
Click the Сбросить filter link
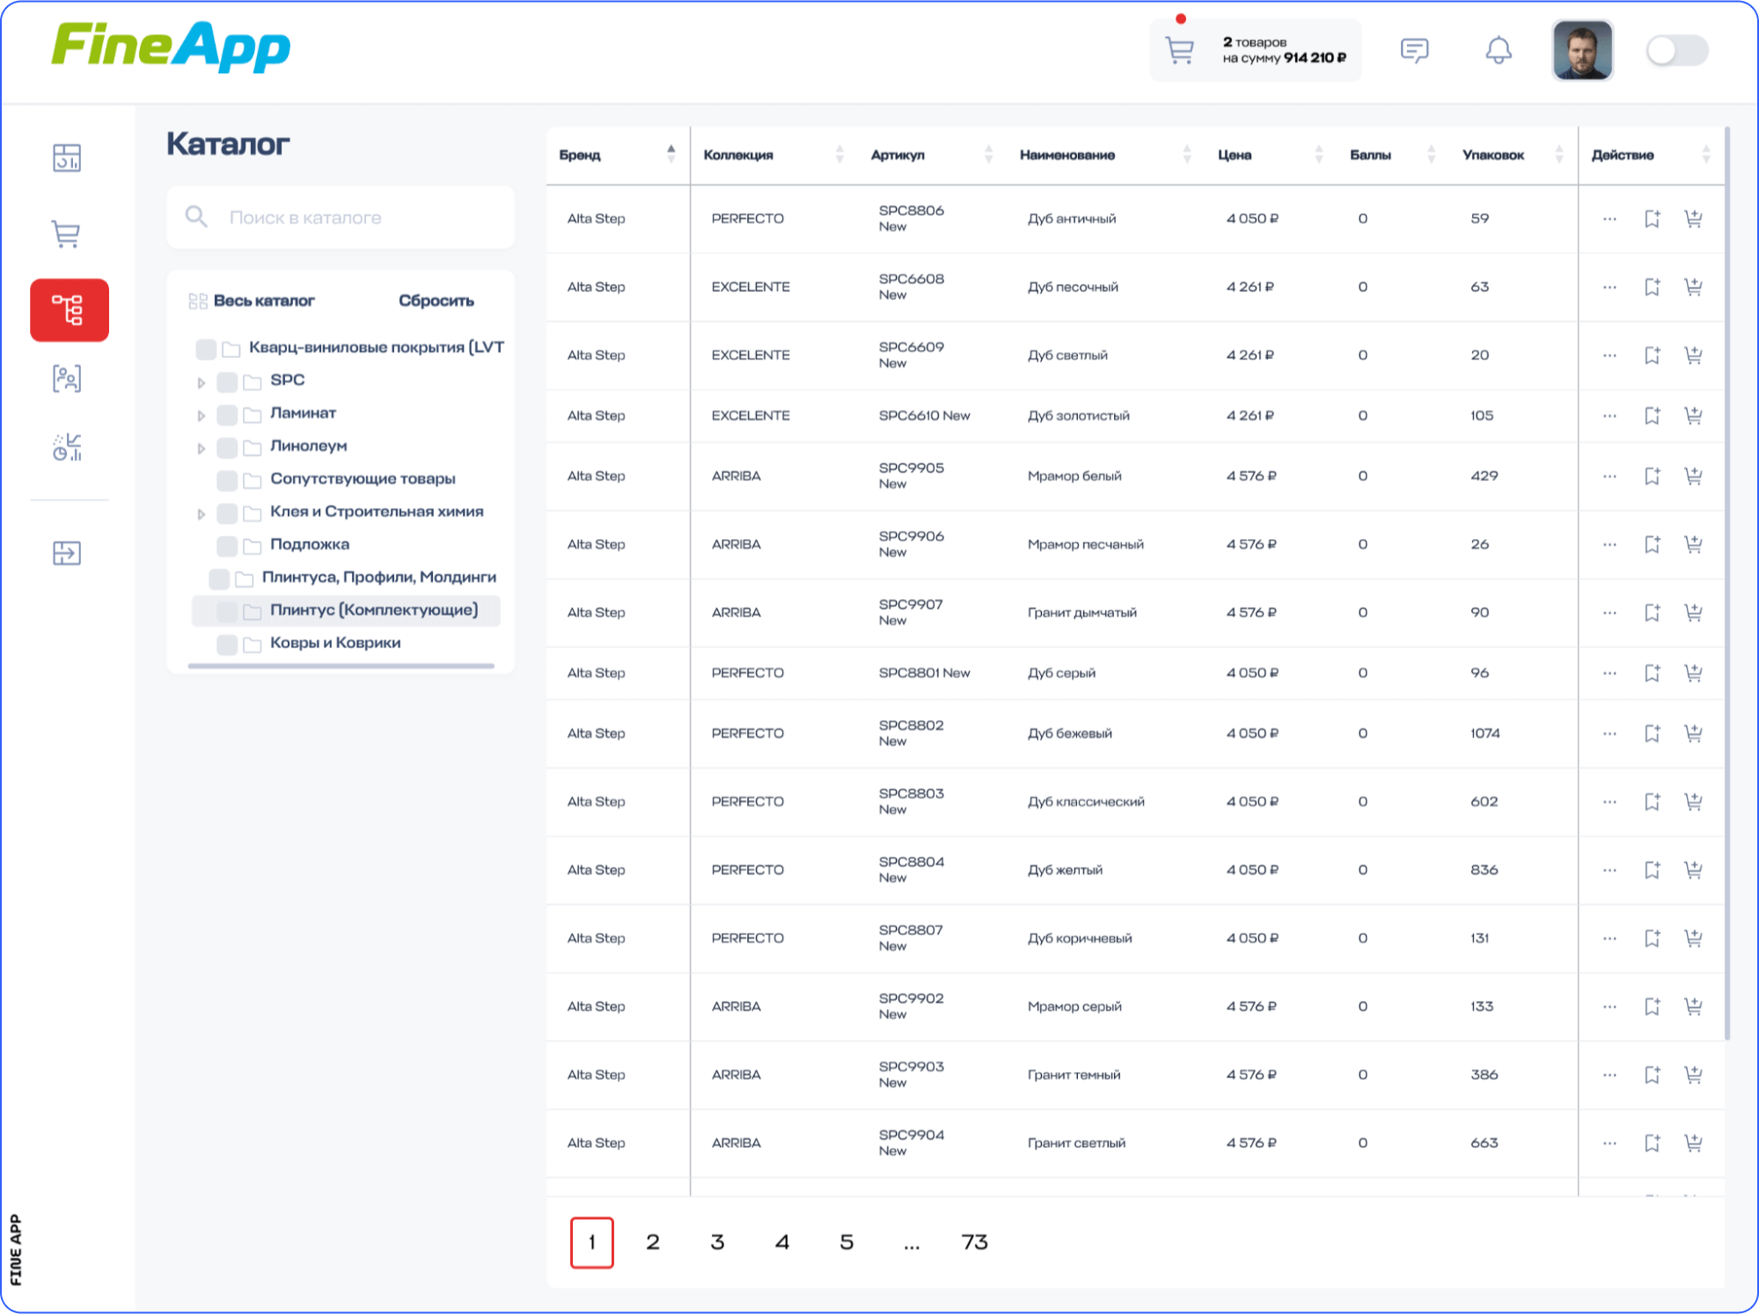coord(436,301)
